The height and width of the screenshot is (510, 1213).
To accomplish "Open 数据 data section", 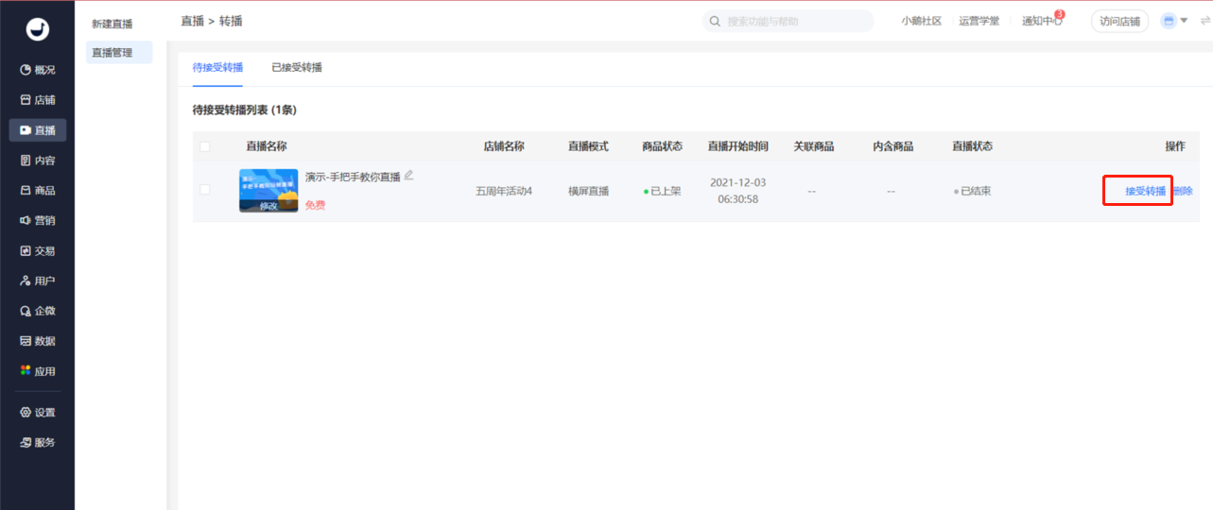I will coord(38,341).
